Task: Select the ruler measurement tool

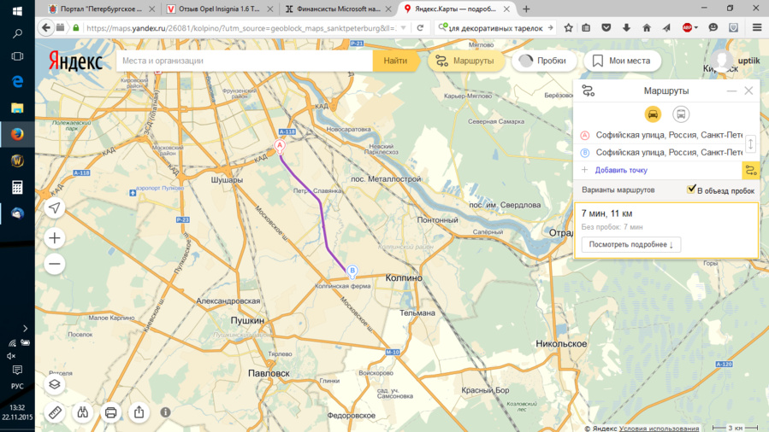Action: (x=55, y=412)
